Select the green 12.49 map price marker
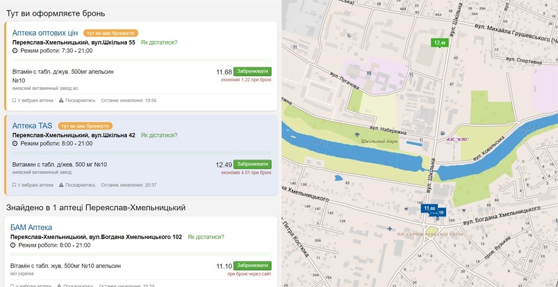Screen dimensions: 558x287 point(440,43)
